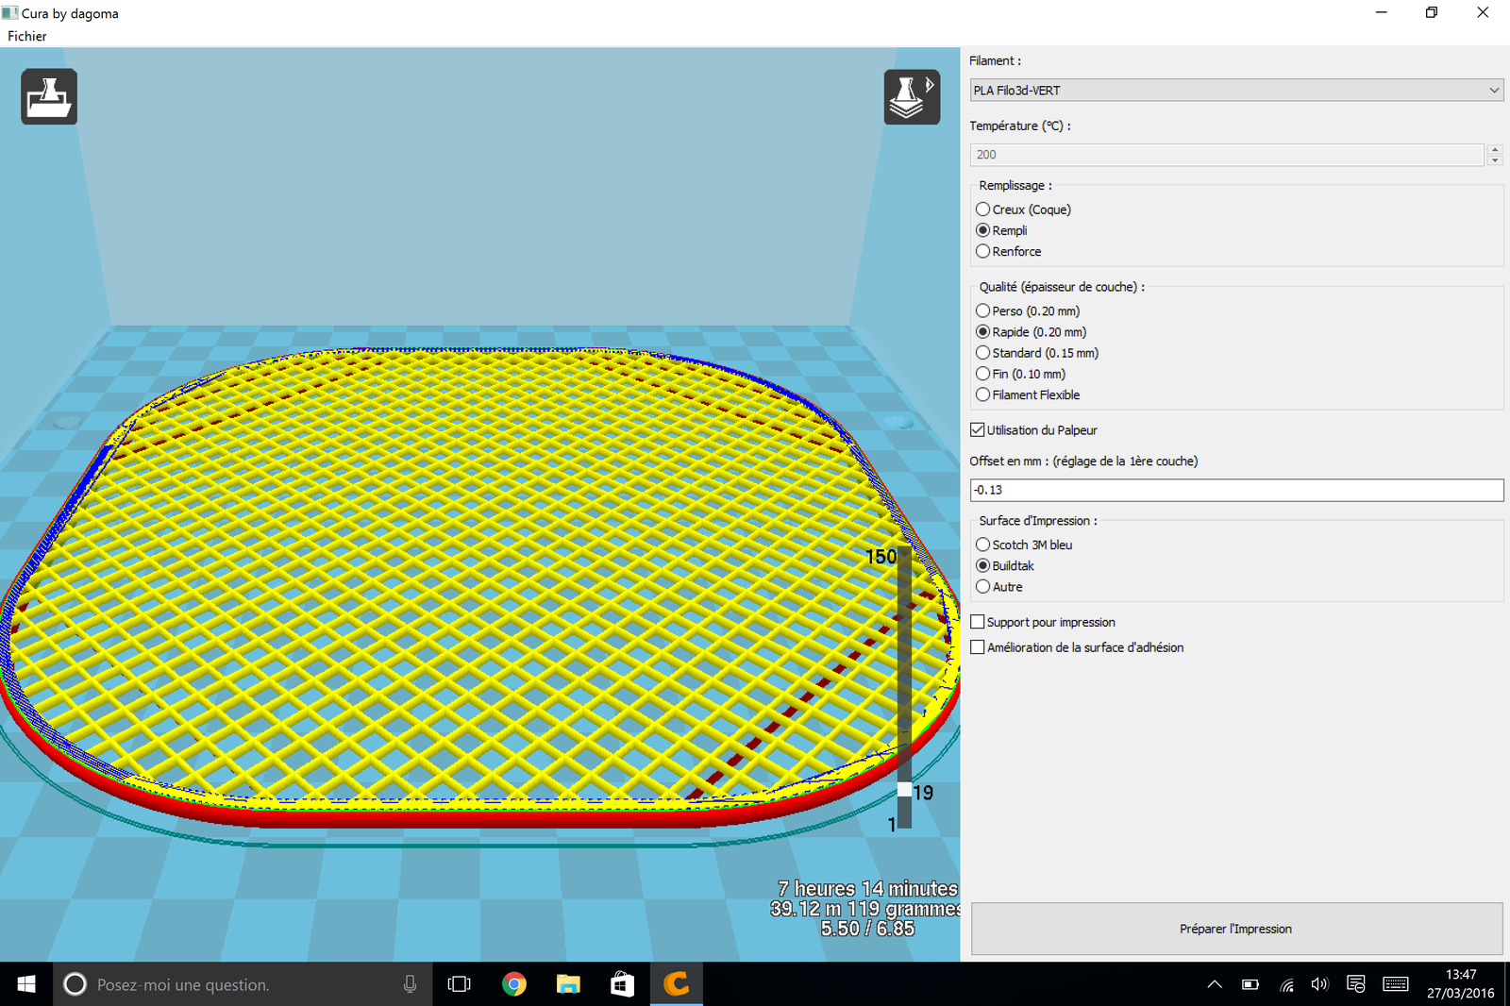Screen dimensions: 1510x1006
Task: Enable Support pour impression
Action: pyautogui.click(x=1043, y=622)
